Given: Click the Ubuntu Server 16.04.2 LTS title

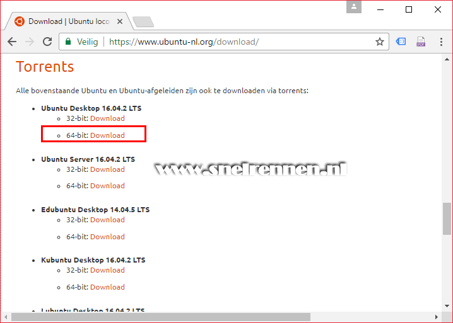Looking at the screenshot, I should (x=88, y=159).
